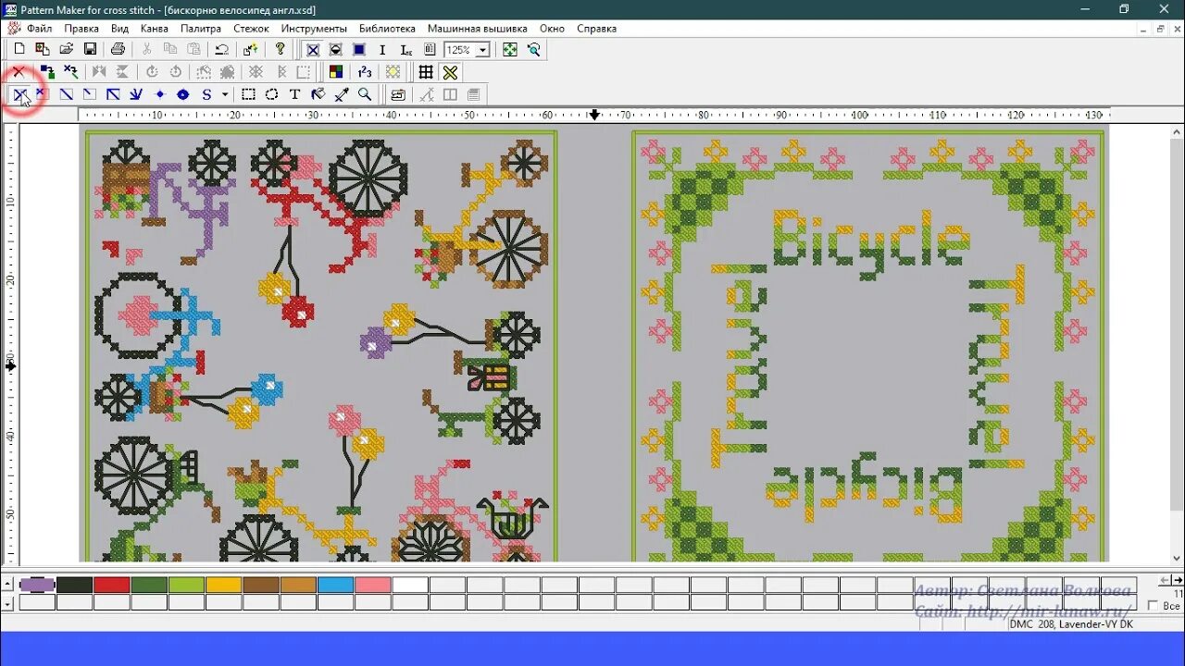Select the Bead tool

click(x=182, y=94)
